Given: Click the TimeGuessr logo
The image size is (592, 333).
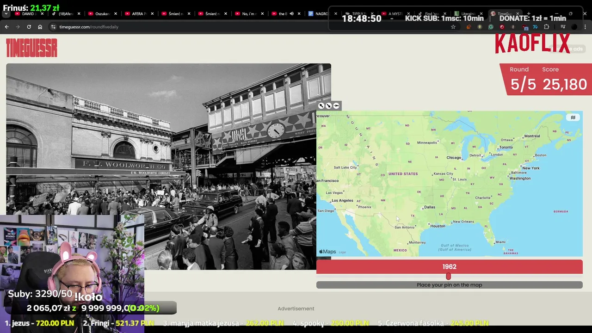Looking at the screenshot, I should [31, 48].
